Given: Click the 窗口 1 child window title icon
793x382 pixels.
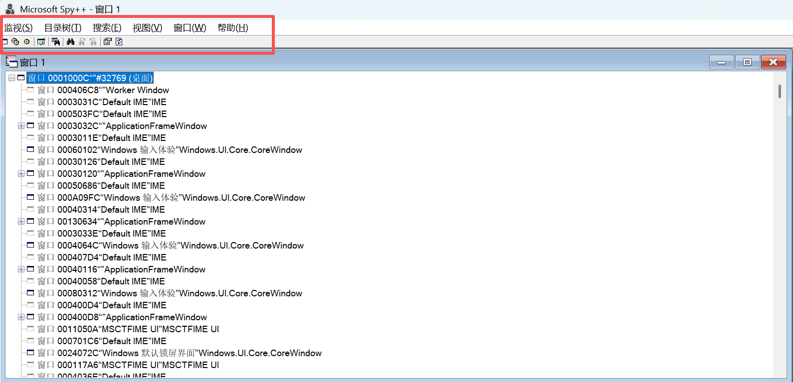Looking at the screenshot, I should pos(11,62).
